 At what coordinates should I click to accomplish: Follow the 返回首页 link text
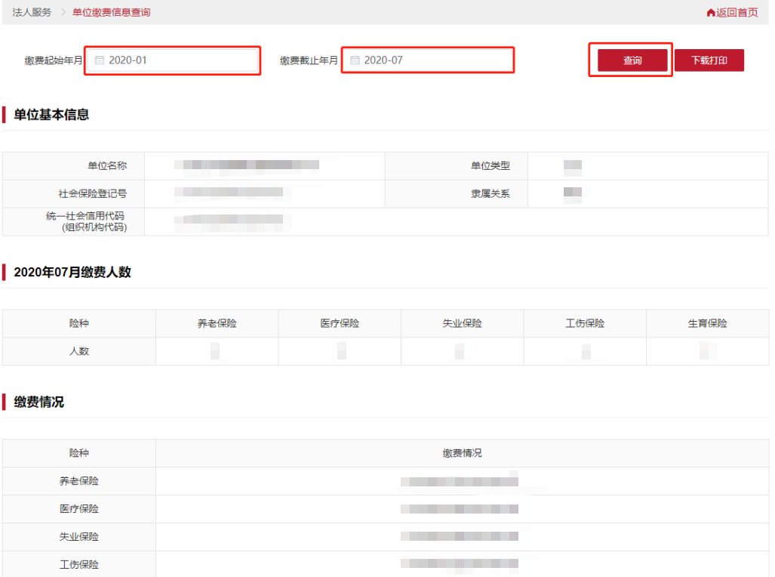[737, 13]
